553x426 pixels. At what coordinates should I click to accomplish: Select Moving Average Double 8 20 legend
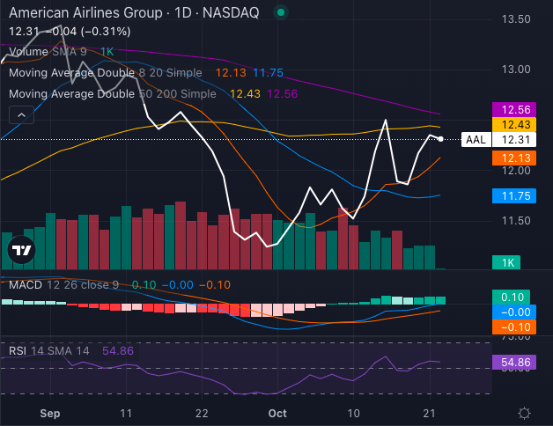[x=105, y=72]
